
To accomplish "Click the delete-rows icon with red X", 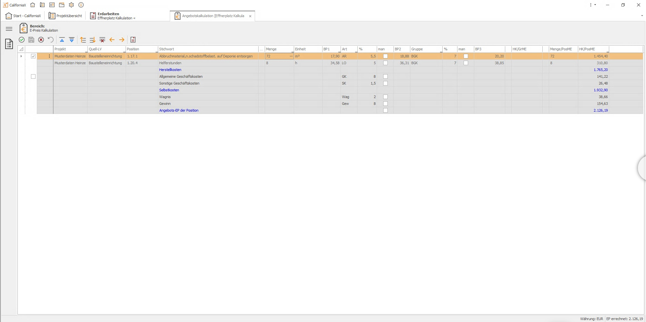I will (102, 40).
